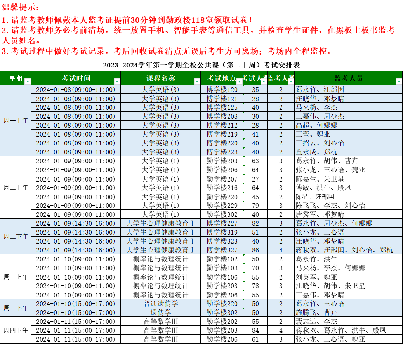
Task: Select the 博学楼120 location cell
Action: 222,90
